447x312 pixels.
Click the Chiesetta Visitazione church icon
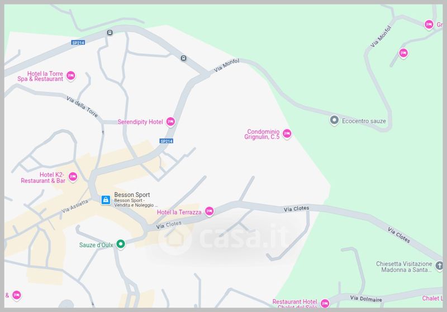click(439, 266)
